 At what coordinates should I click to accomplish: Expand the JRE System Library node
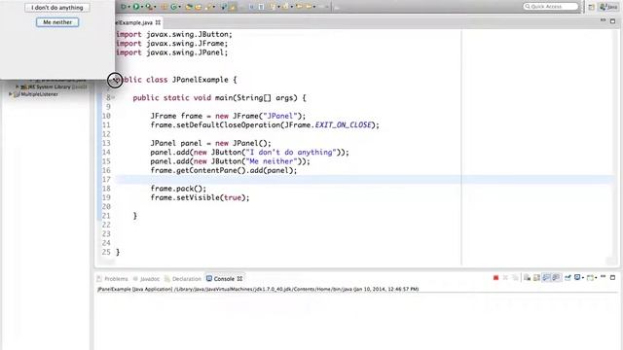pos(18,87)
